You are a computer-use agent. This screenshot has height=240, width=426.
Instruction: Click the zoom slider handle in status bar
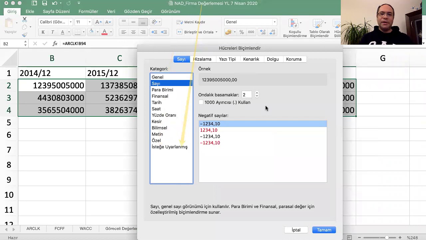pos(387,238)
